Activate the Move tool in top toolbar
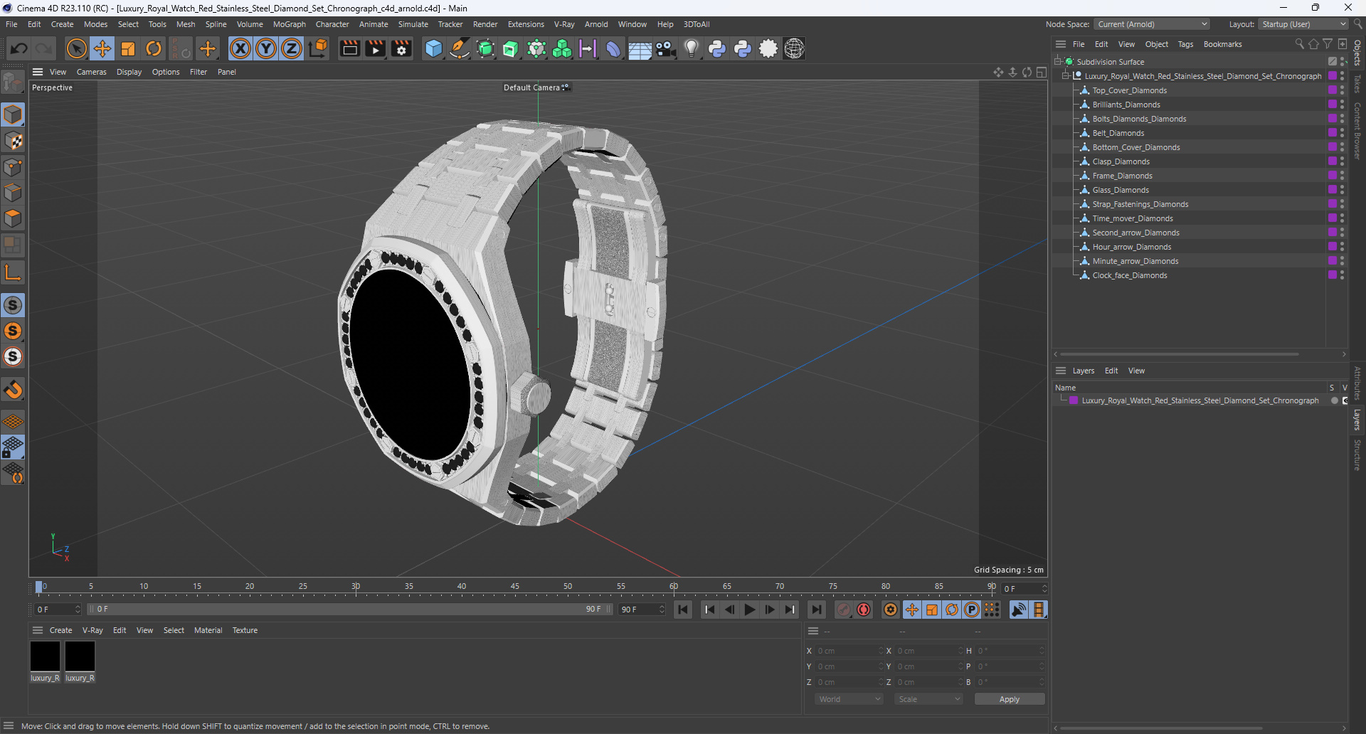Image resolution: width=1366 pixels, height=734 pixels. click(102, 48)
